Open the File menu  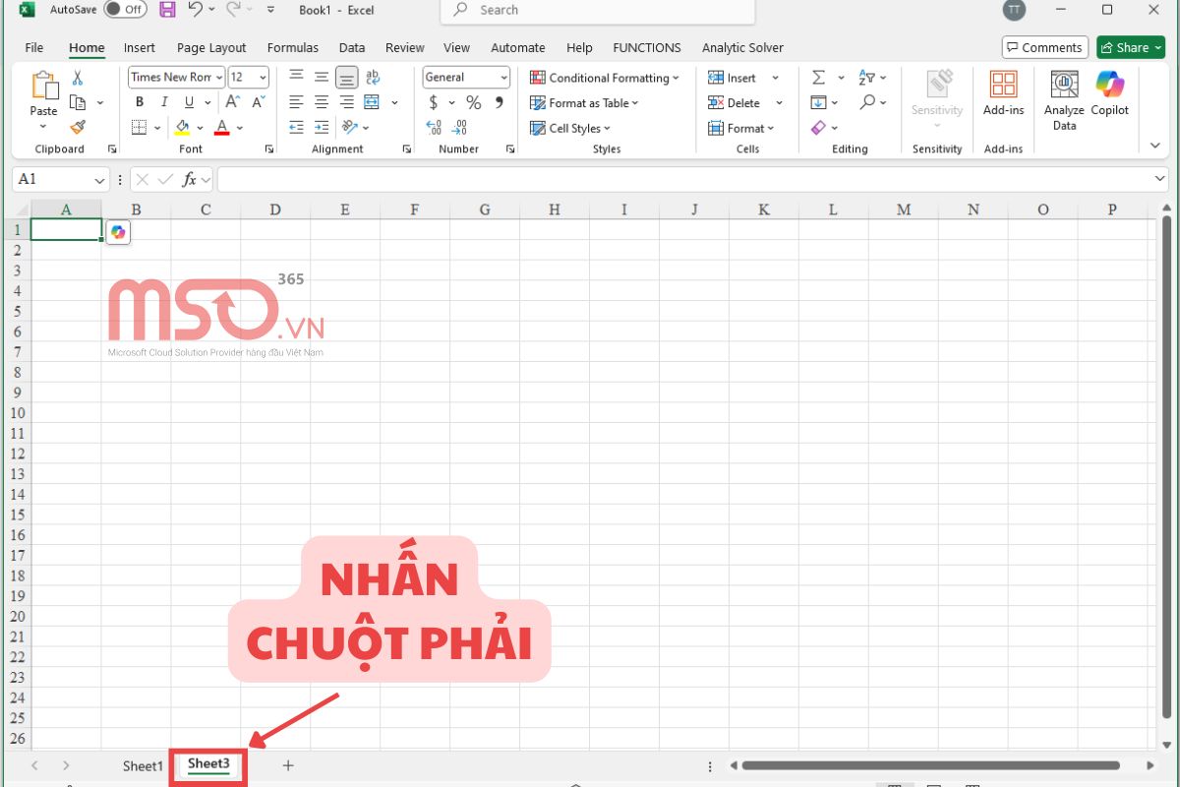click(x=34, y=47)
